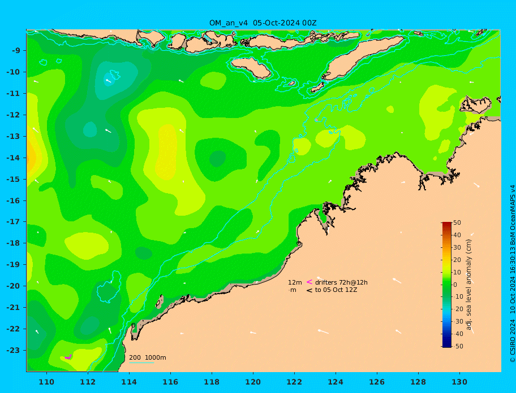Screen dimensions: 516x393
Task: Click the sea level anomaly color bar
Action: (x=446, y=285)
